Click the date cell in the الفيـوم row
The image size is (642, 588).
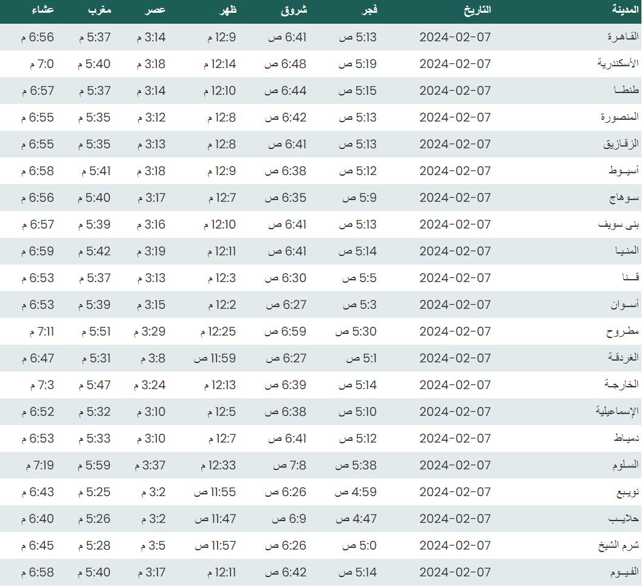click(455, 572)
